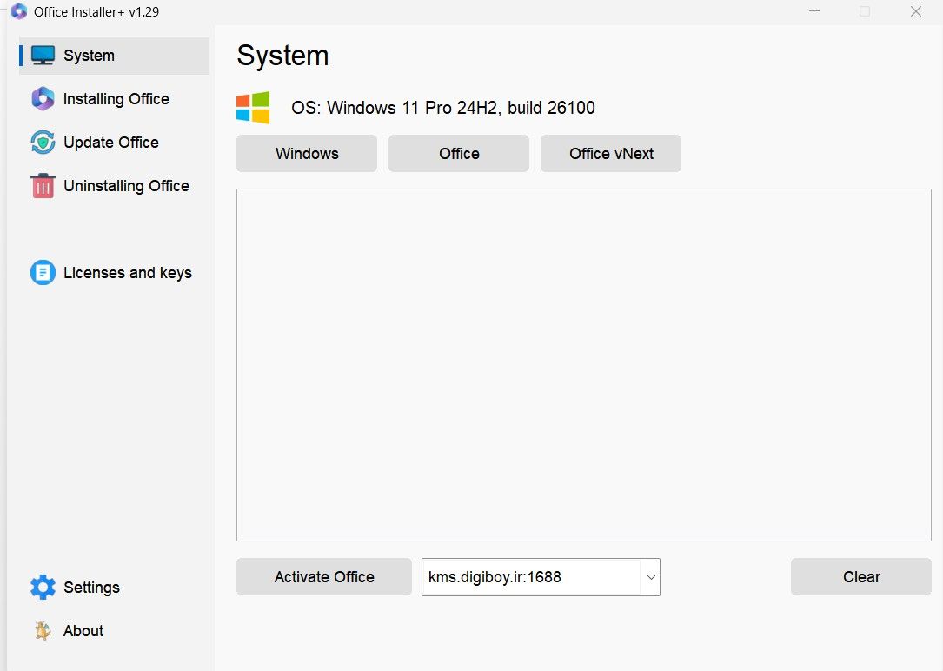Click the About icon in sidebar

pos(43,631)
